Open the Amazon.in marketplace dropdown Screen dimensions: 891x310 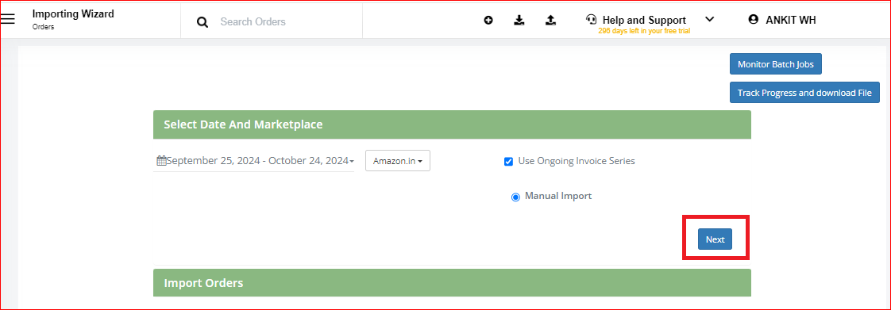[398, 161]
